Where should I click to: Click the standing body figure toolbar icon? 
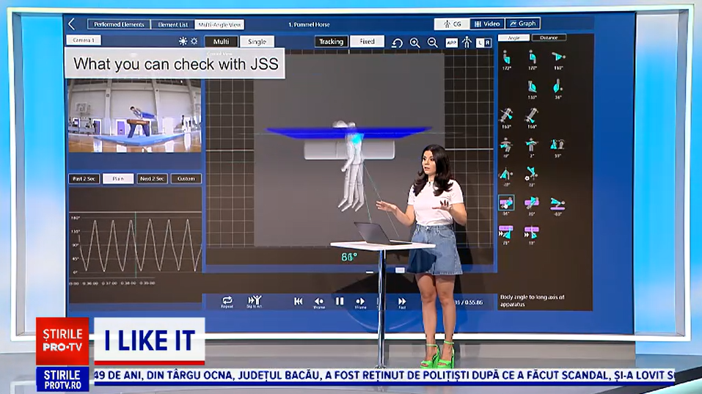click(467, 42)
